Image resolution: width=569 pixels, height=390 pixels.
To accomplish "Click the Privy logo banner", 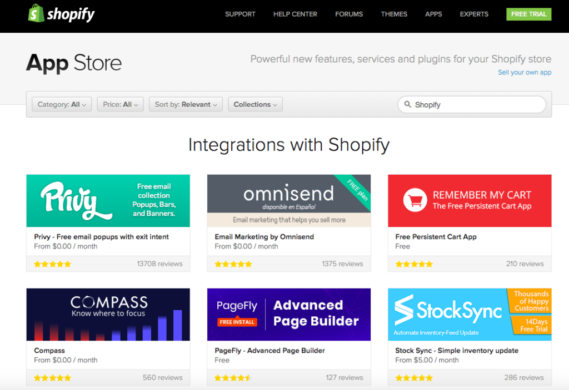I will click(108, 200).
